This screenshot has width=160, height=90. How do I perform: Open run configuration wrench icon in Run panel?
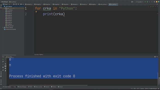pos(3,61)
